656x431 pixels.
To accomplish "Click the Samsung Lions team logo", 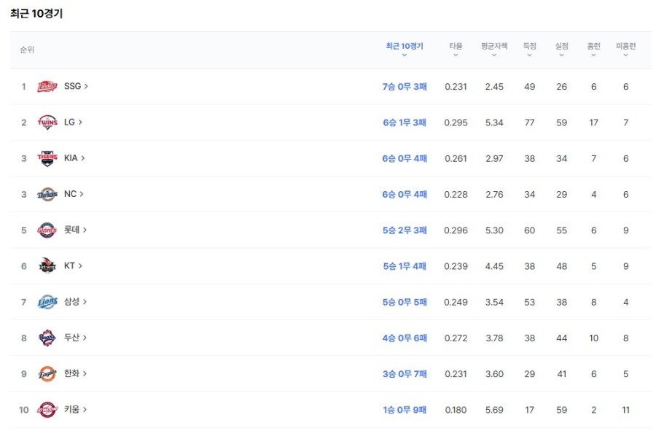I will coord(47,302).
